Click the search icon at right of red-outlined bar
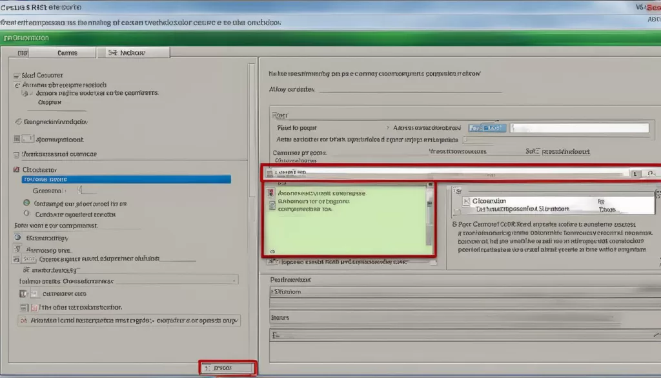The image size is (661, 378). [x=651, y=173]
